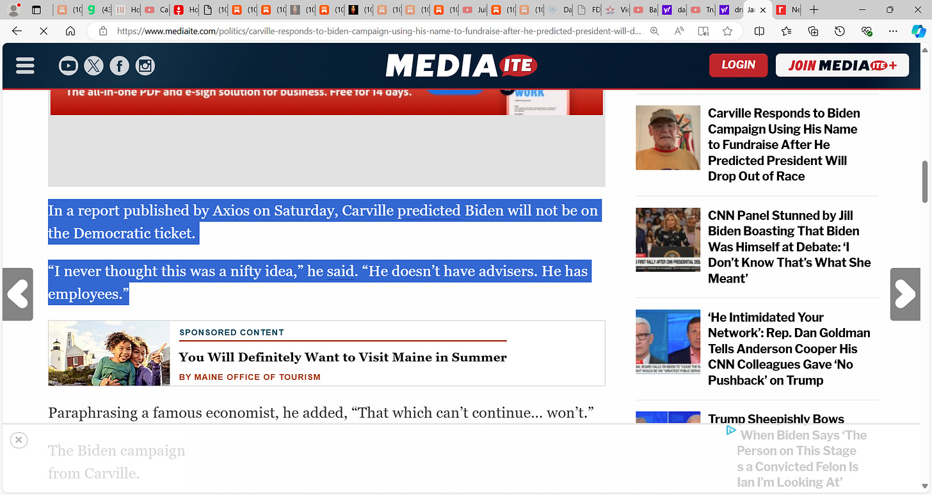Open Browser essentials heart icon
This screenshot has height=495, width=932.
(867, 31)
